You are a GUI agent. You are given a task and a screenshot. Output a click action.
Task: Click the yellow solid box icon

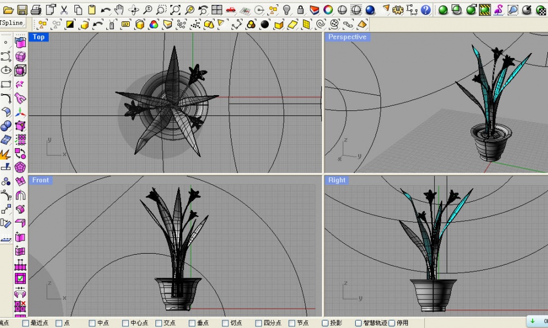pos(140,25)
